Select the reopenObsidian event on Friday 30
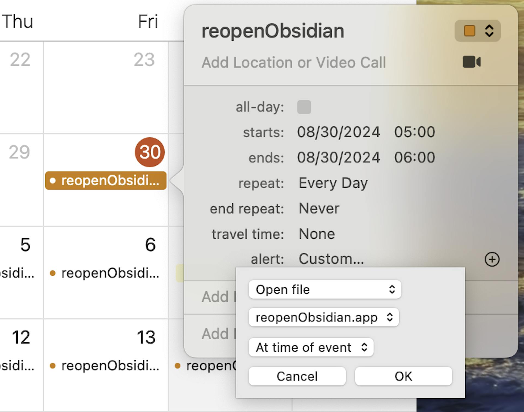Image resolution: width=524 pixels, height=412 pixels. 106,180
